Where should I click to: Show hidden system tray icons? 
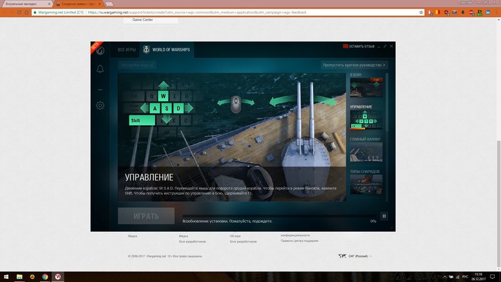[x=445, y=277]
